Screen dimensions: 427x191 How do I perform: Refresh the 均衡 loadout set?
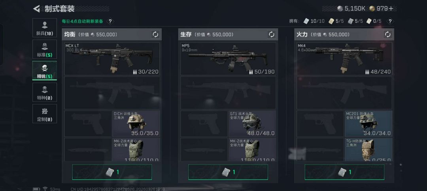[155, 34]
